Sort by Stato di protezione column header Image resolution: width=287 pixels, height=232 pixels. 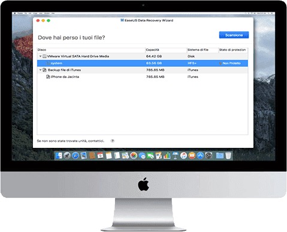tap(233, 50)
